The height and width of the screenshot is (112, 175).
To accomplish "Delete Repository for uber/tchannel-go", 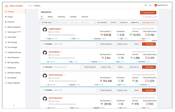I will [105, 90].
